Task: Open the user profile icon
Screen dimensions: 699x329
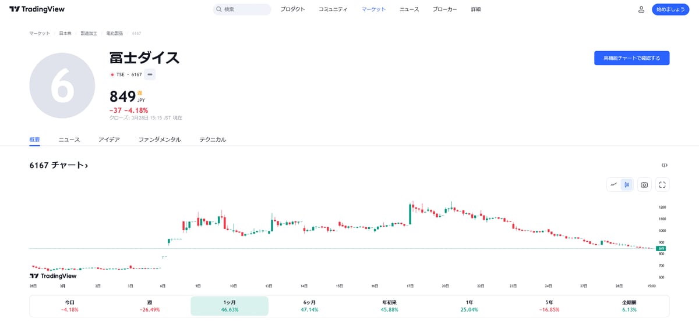Action: point(641,9)
